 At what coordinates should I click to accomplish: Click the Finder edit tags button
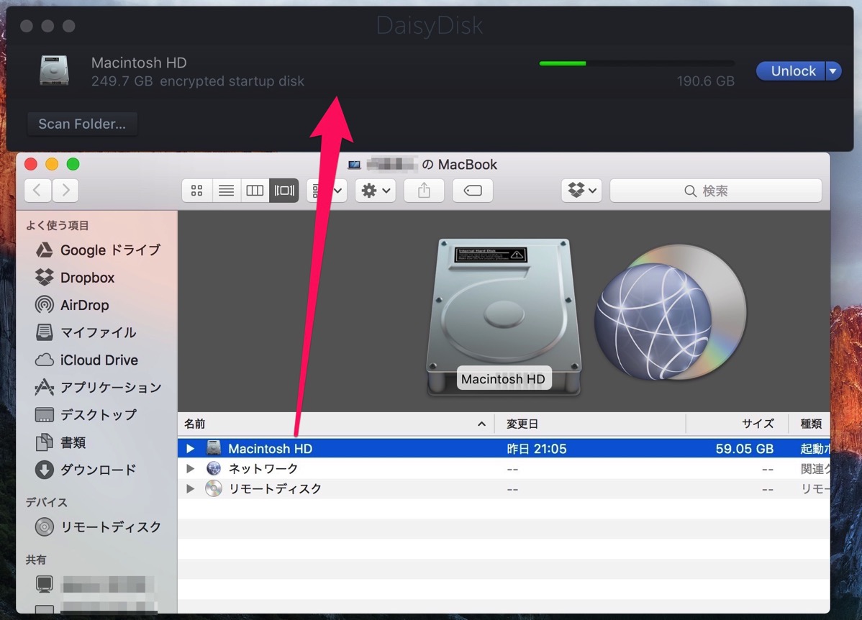472,190
